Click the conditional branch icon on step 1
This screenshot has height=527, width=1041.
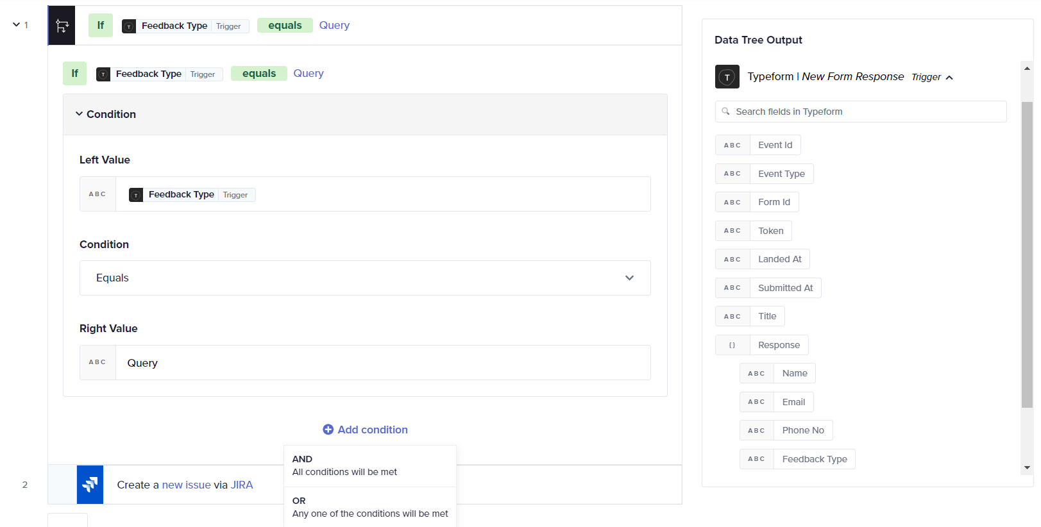pos(62,26)
